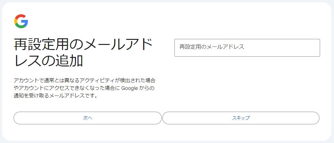Click the 次へ label text
Screen dimensions: 334x143
(x=88, y=118)
